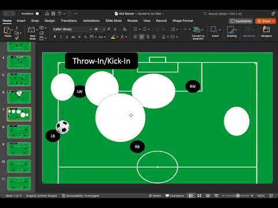This screenshot has width=278, height=208.
Task: Open the Home ribbon tab
Action: tap(7, 21)
